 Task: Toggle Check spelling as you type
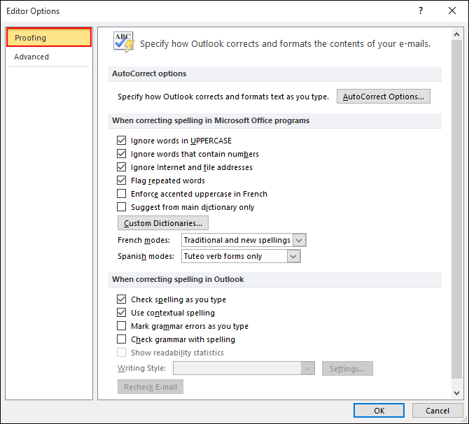click(121, 299)
